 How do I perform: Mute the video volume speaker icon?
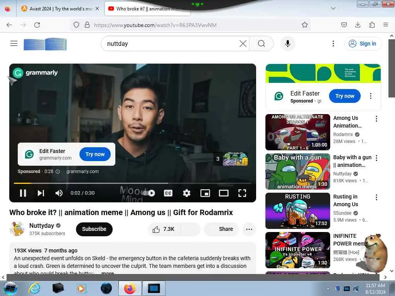click(59, 193)
